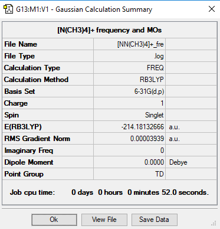Select the Imaginary Freq value
Image resolution: width=220 pixels, height=229 pixels.
(130, 151)
